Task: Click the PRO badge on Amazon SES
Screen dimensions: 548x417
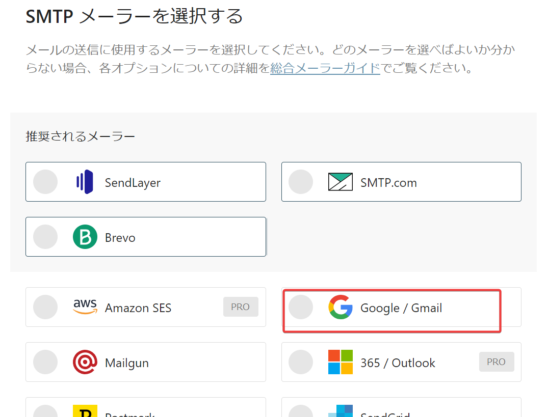Action: (x=241, y=307)
